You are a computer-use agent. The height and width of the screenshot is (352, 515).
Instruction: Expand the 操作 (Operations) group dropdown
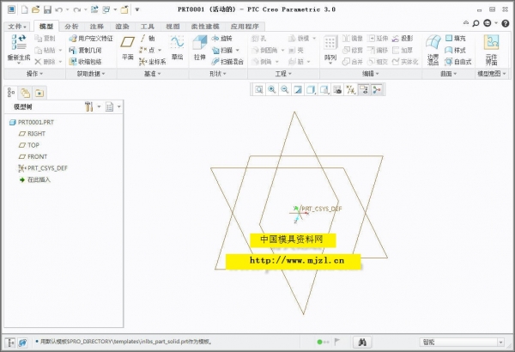tap(34, 74)
